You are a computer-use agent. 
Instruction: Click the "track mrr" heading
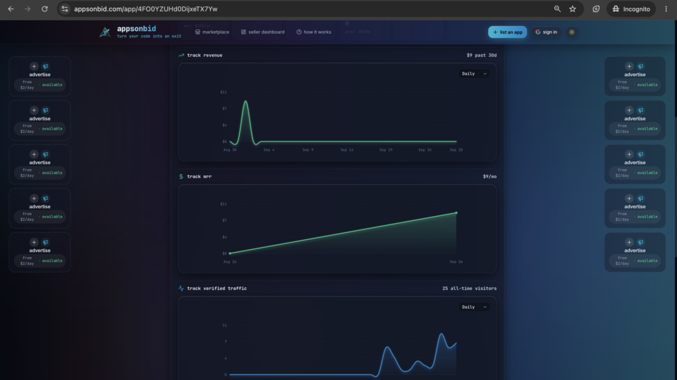199,176
